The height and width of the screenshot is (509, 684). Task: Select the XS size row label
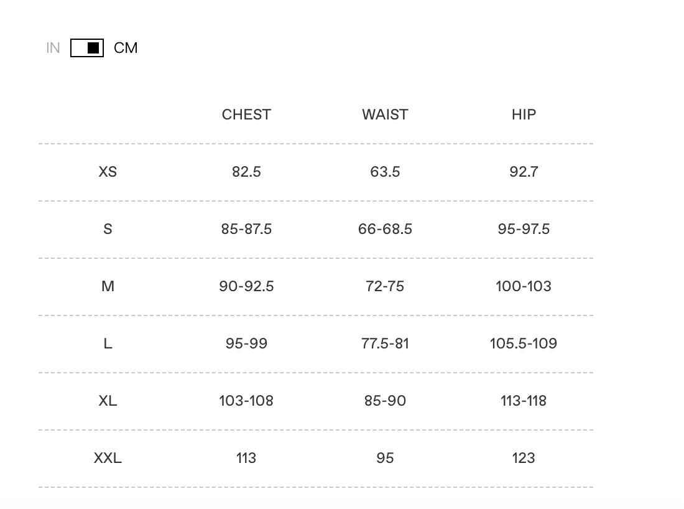pos(108,172)
